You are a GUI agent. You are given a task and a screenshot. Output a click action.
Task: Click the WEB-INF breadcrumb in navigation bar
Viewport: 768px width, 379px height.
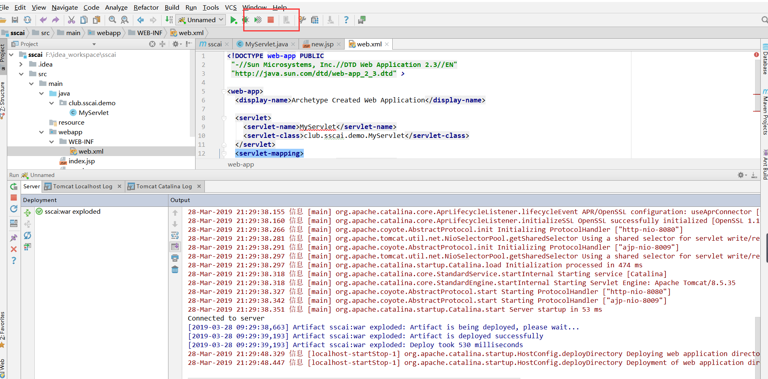click(149, 33)
